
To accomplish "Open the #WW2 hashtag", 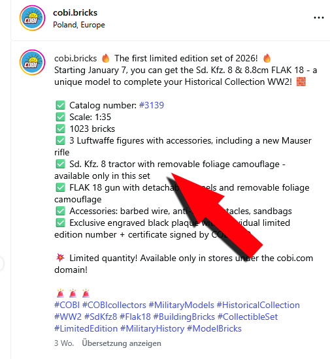I will (x=68, y=317).
